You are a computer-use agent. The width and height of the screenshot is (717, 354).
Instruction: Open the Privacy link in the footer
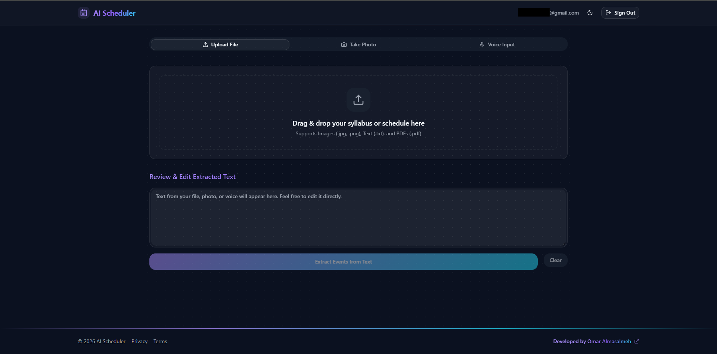tap(139, 341)
